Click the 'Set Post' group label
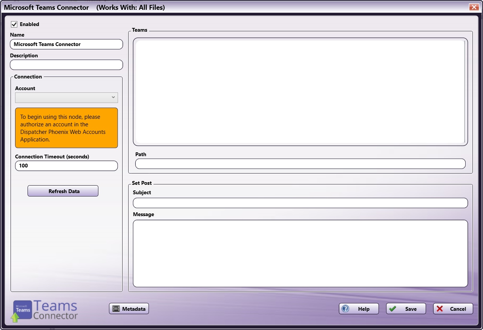Screen dimensions: 483x330 [142, 183]
